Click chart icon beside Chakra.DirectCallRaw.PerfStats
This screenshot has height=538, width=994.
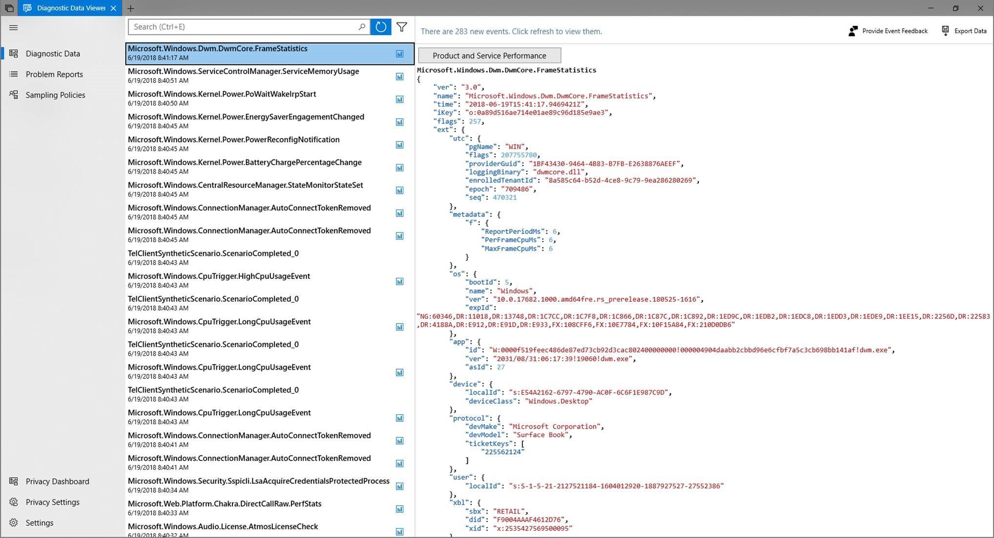(x=399, y=509)
